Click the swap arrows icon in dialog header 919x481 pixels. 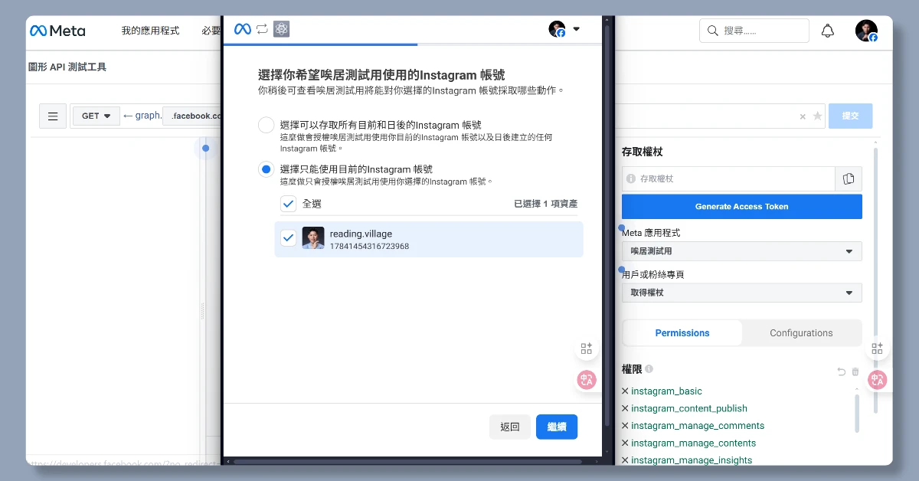[x=262, y=29]
